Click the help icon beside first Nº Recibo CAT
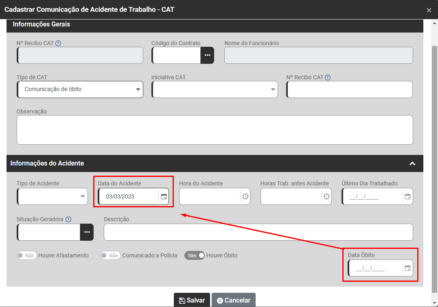Viewport: 438px width, 307px height. 58,43
